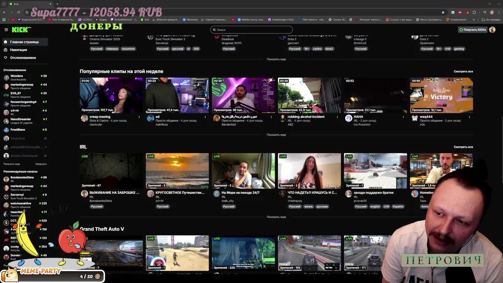The image size is (503, 283).
Task: Select the videosos tag
Action: pyautogui.click(x=112, y=49)
